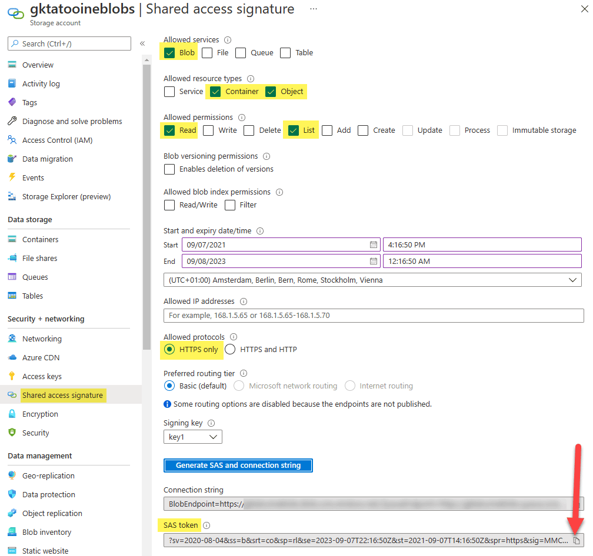Collapse the left navigation menu
593x556 pixels.
coord(142,43)
